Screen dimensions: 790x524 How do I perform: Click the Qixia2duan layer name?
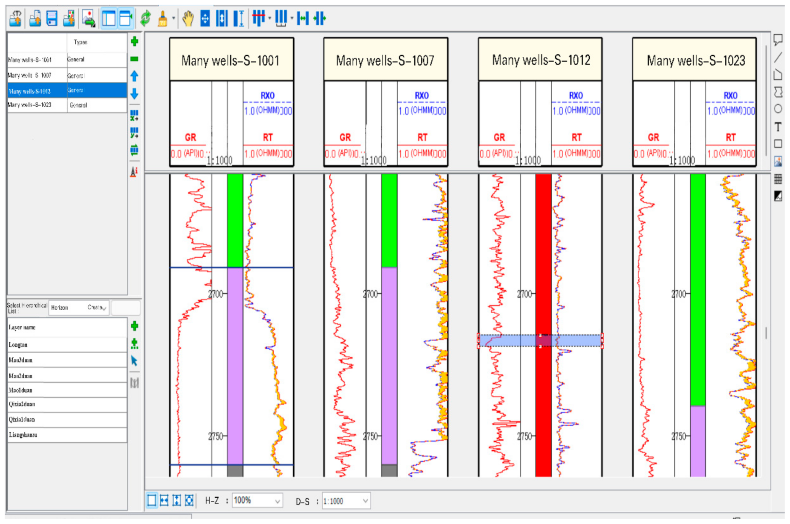tap(22, 404)
